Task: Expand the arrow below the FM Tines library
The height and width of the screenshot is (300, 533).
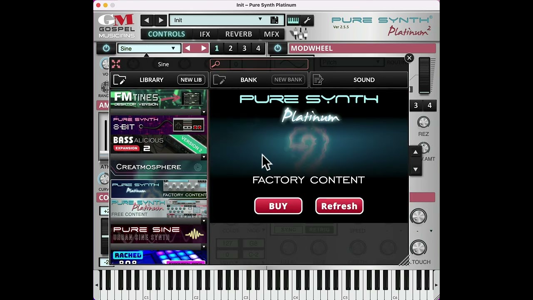Action: 204,112
